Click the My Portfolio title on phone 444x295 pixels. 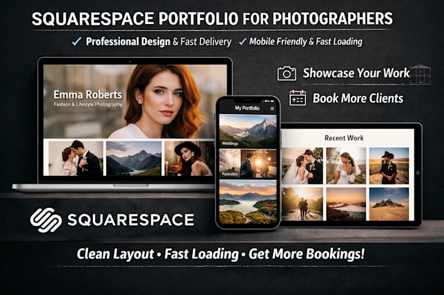[247, 108]
